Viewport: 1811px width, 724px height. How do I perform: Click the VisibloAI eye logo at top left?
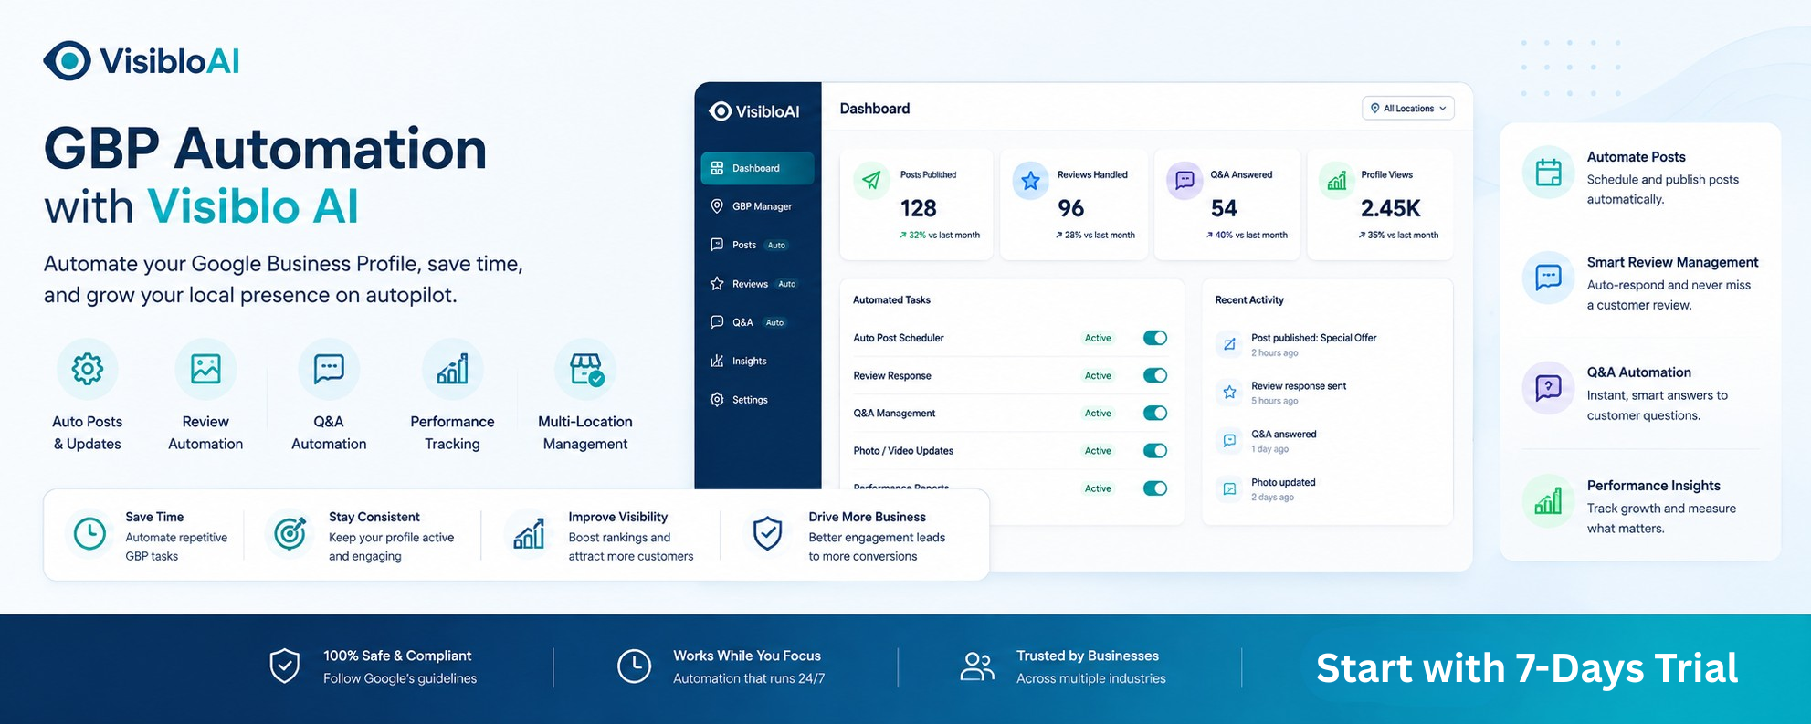tap(67, 60)
